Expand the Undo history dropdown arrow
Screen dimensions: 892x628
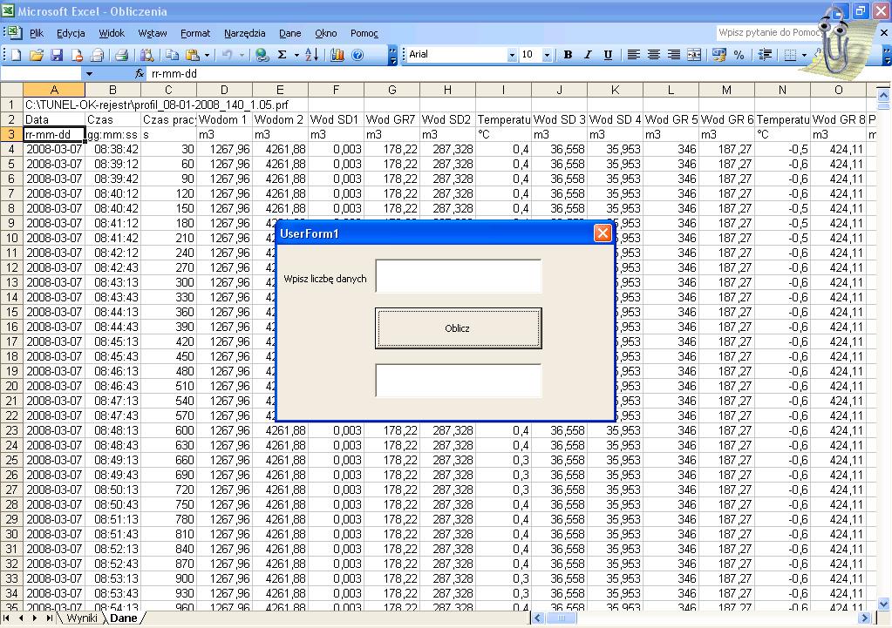click(x=242, y=55)
